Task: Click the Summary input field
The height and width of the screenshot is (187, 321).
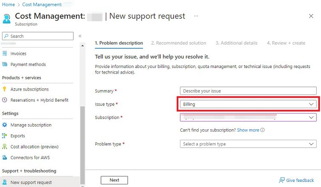Action: click(248, 91)
